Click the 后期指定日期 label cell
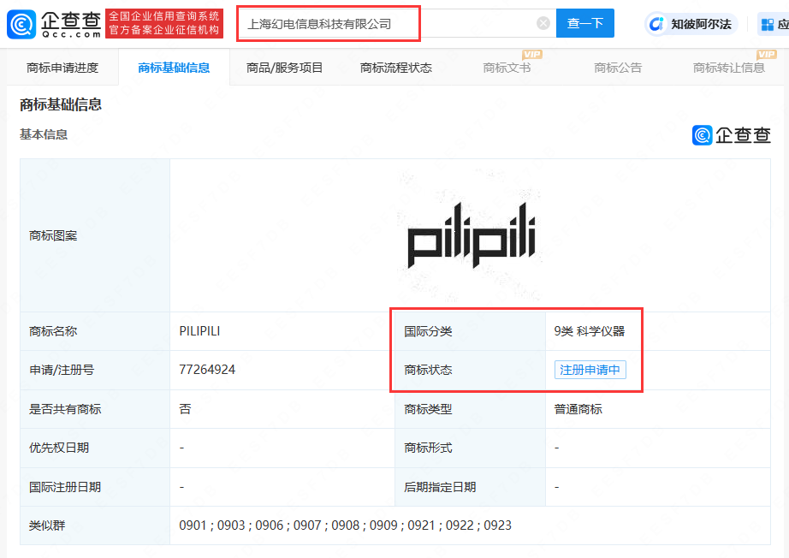This screenshot has width=789, height=558. coord(470,487)
